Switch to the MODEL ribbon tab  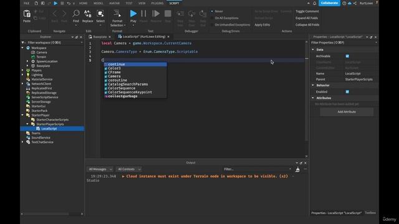99,3
